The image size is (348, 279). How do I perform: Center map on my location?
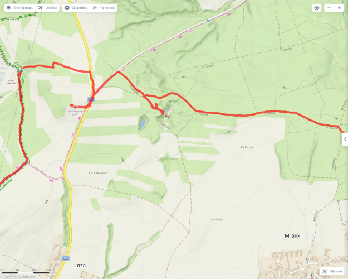click(316, 8)
